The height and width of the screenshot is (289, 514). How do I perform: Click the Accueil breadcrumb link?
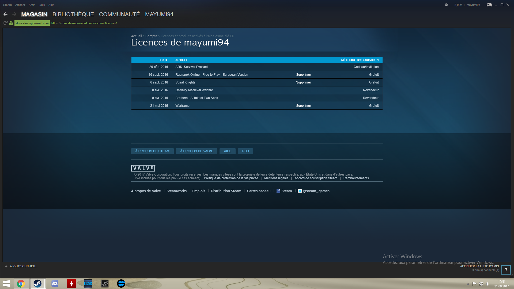point(137,36)
